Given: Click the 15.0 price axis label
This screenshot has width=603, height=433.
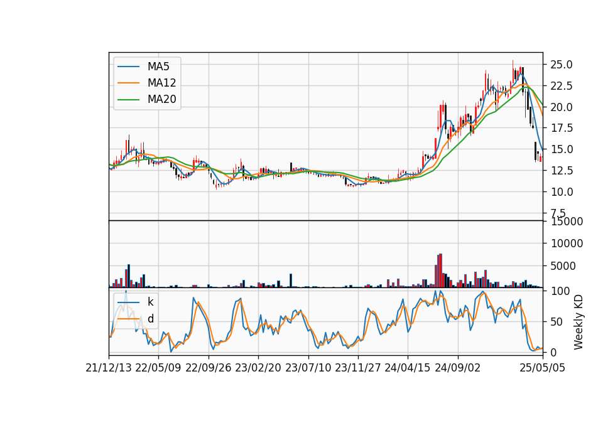Looking at the screenshot, I should [561, 149].
